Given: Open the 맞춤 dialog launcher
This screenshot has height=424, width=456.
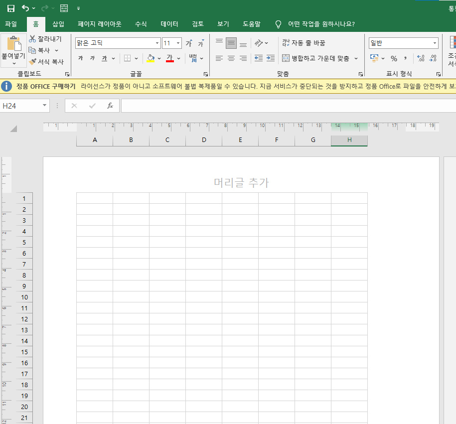Looking at the screenshot, I should [x=361, y=74].
